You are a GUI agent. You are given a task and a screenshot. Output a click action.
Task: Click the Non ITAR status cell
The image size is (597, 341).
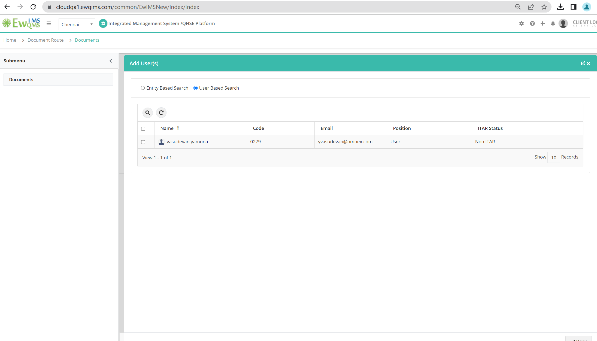click(527, 142)
